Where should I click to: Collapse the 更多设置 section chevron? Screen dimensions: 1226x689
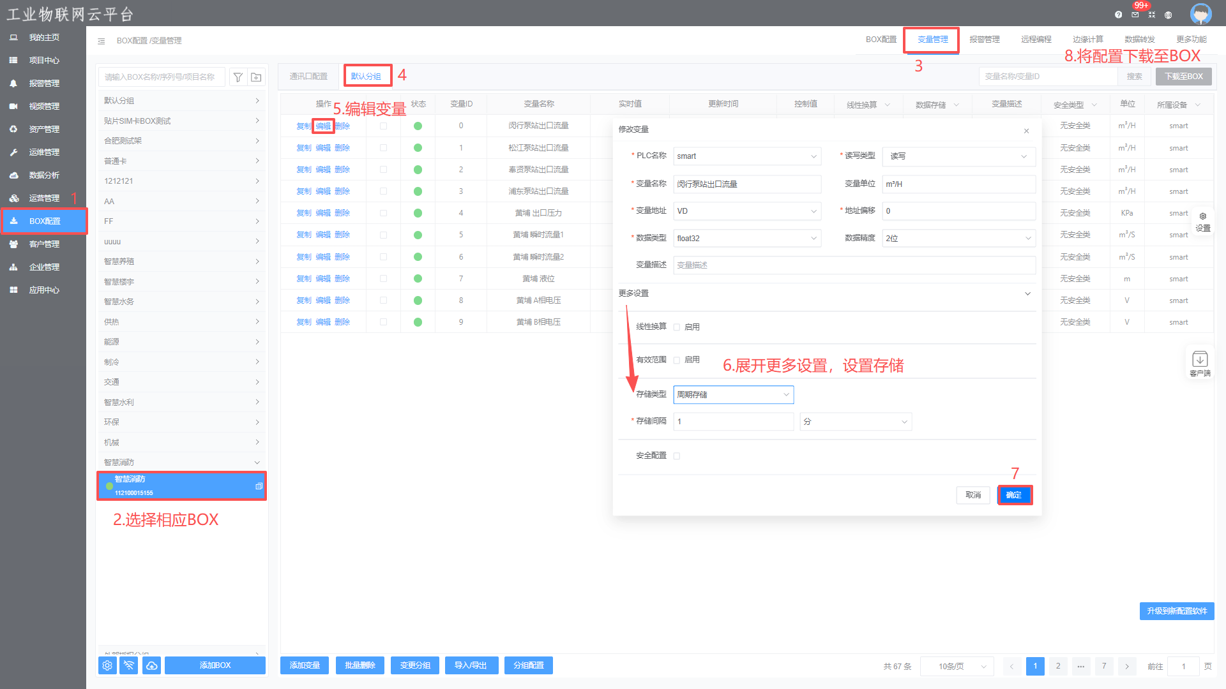click(1027, 293)
